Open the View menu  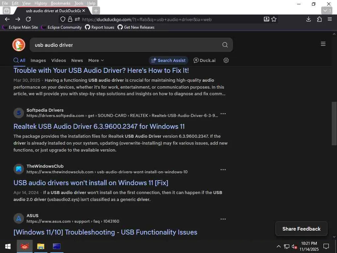pos(26,3)
